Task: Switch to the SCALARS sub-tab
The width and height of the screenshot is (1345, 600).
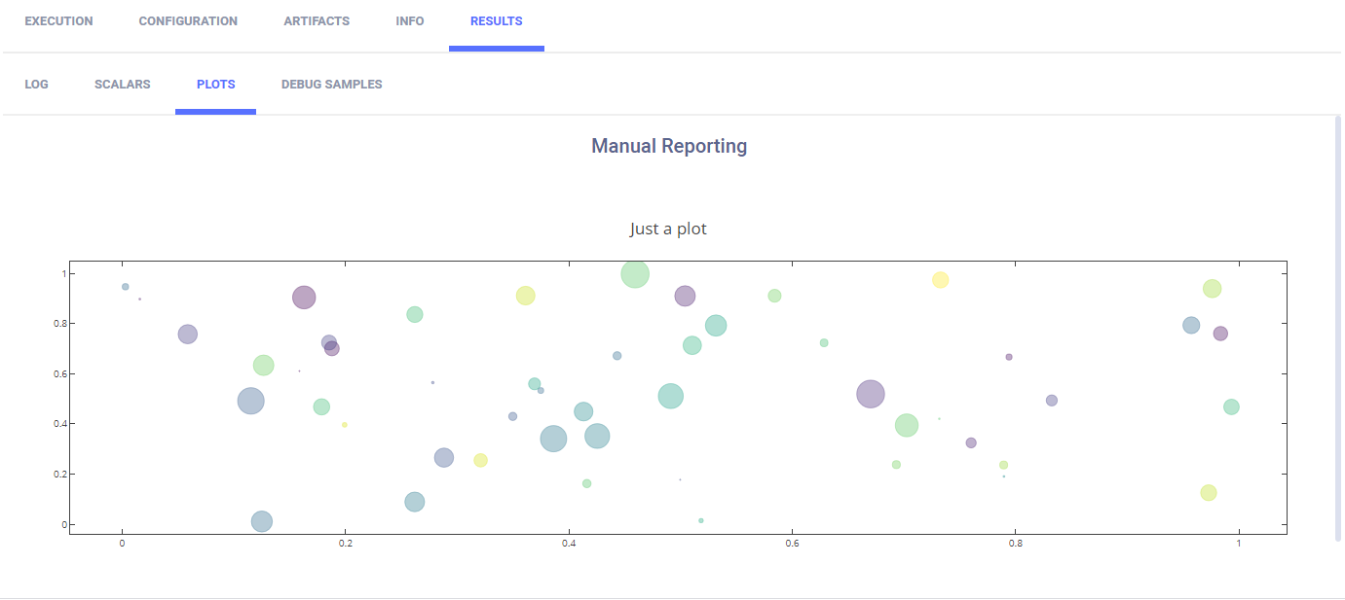Action: 123,85
